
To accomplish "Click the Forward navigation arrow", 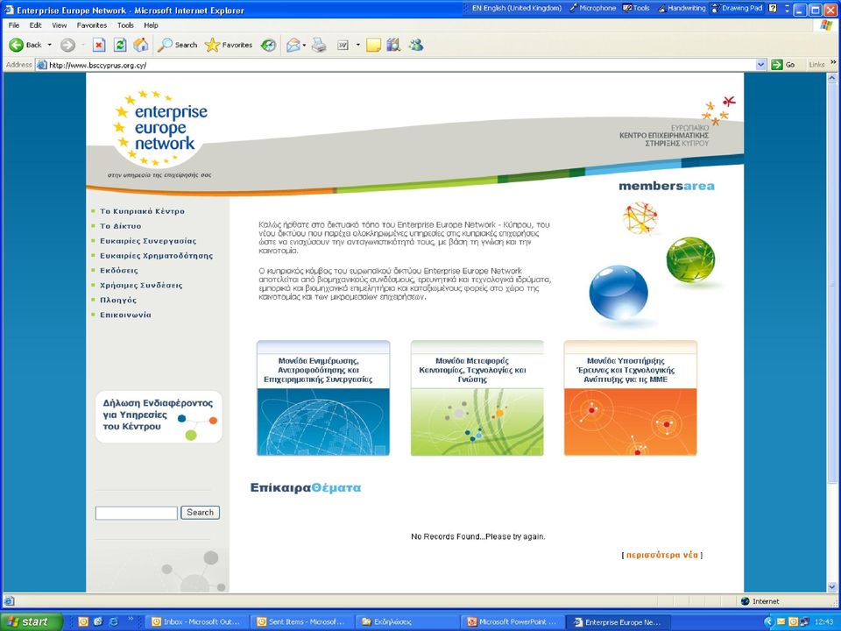I will tap(67, 45).
